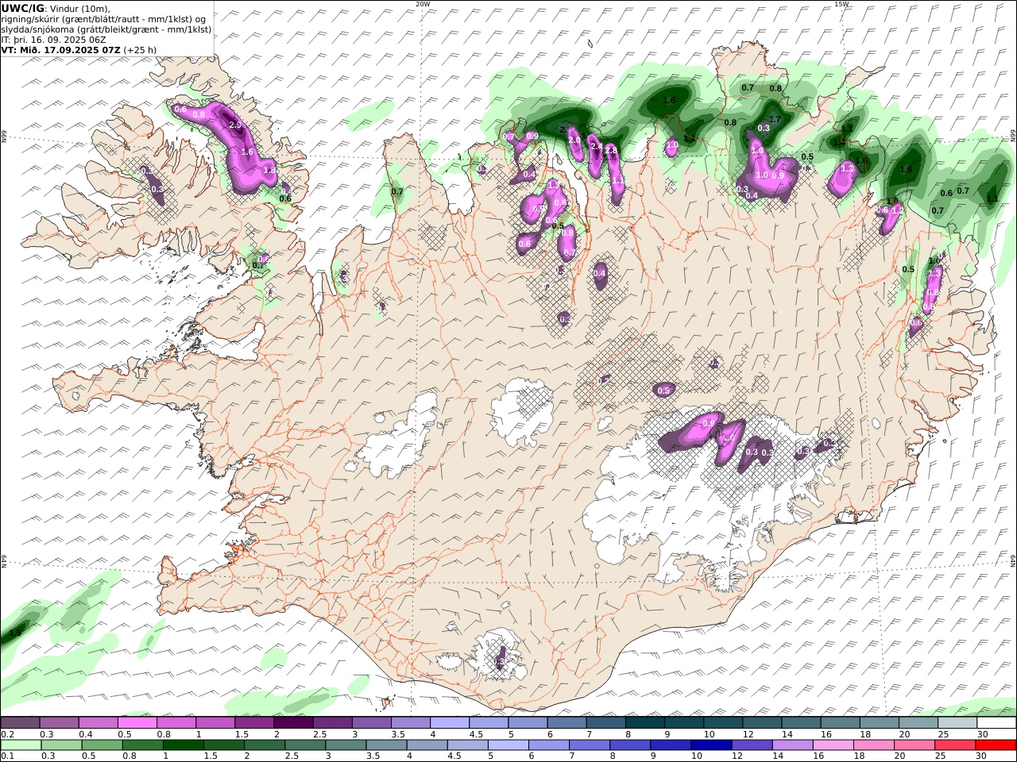Click the '20W' longitude label
1017x762 pixels.
coord(423,4)
